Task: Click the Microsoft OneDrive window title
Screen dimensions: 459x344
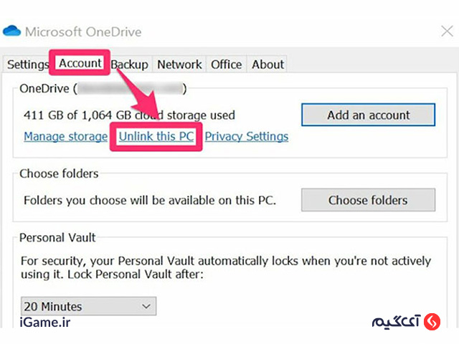Action: pyautogui.click(x=83, y=32)
